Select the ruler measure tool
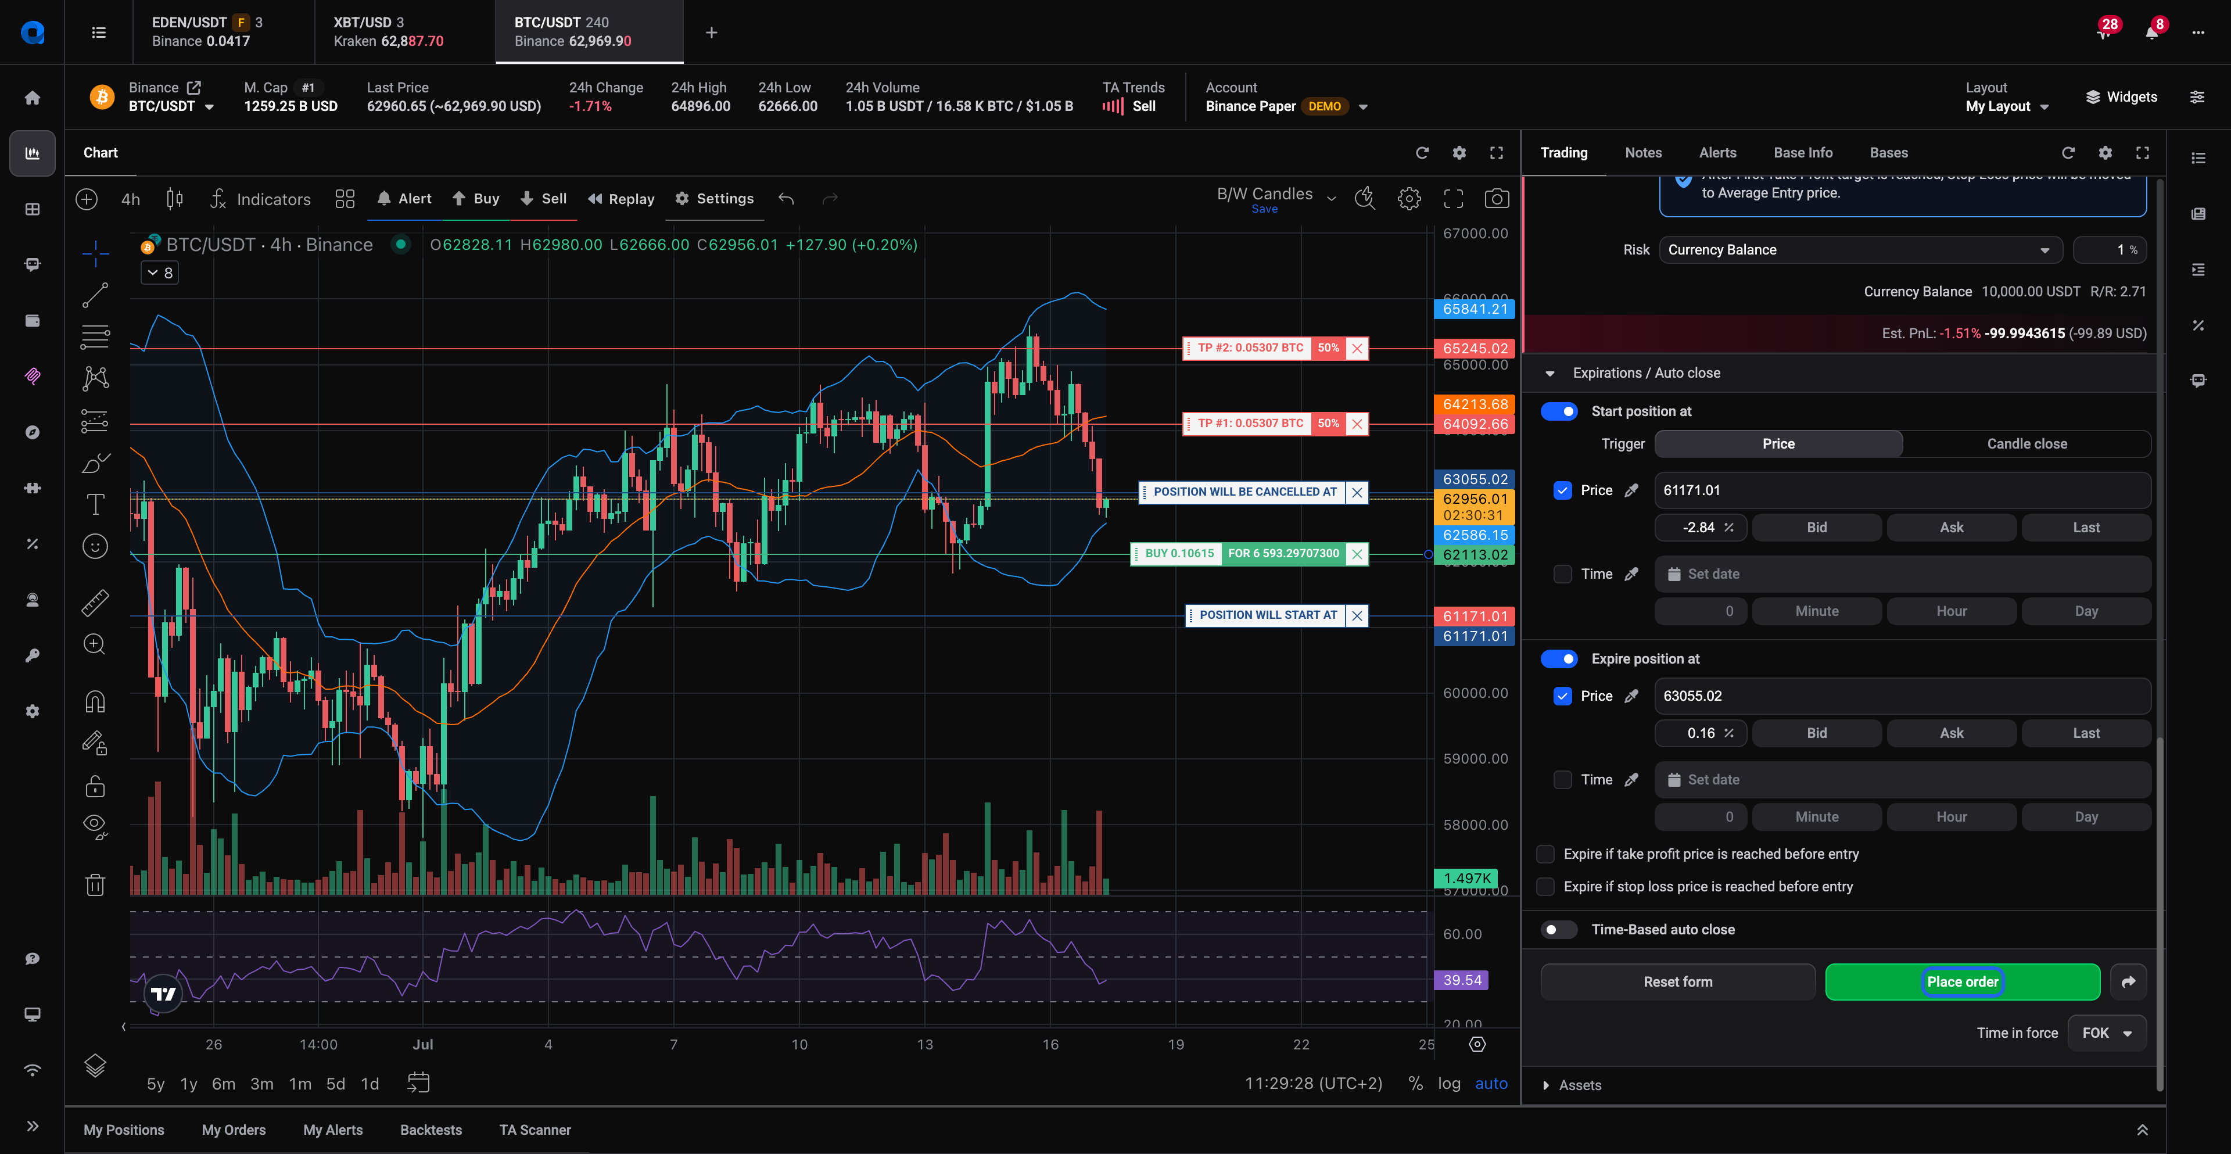The height and width of the screenshot is (1154, 2231). pyautogui.click(x=95, y=602)
